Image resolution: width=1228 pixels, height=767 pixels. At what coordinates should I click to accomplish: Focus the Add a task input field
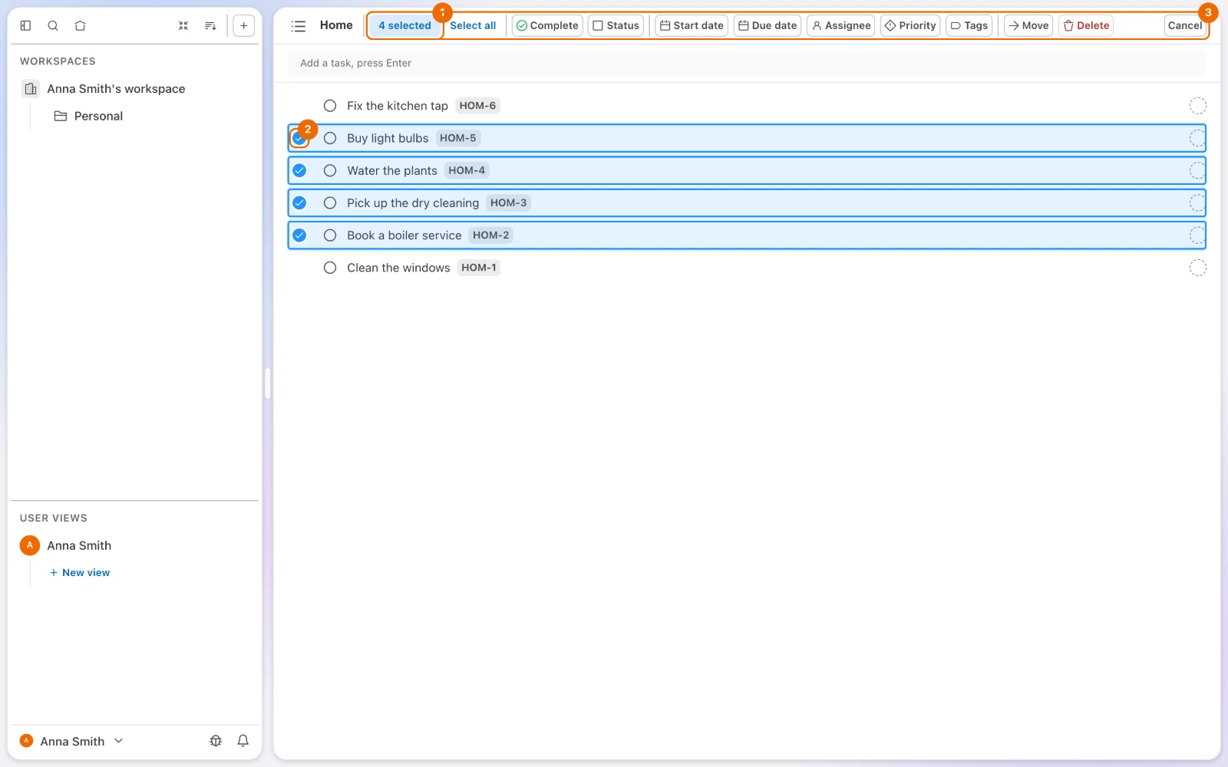(x=747, y=63)
